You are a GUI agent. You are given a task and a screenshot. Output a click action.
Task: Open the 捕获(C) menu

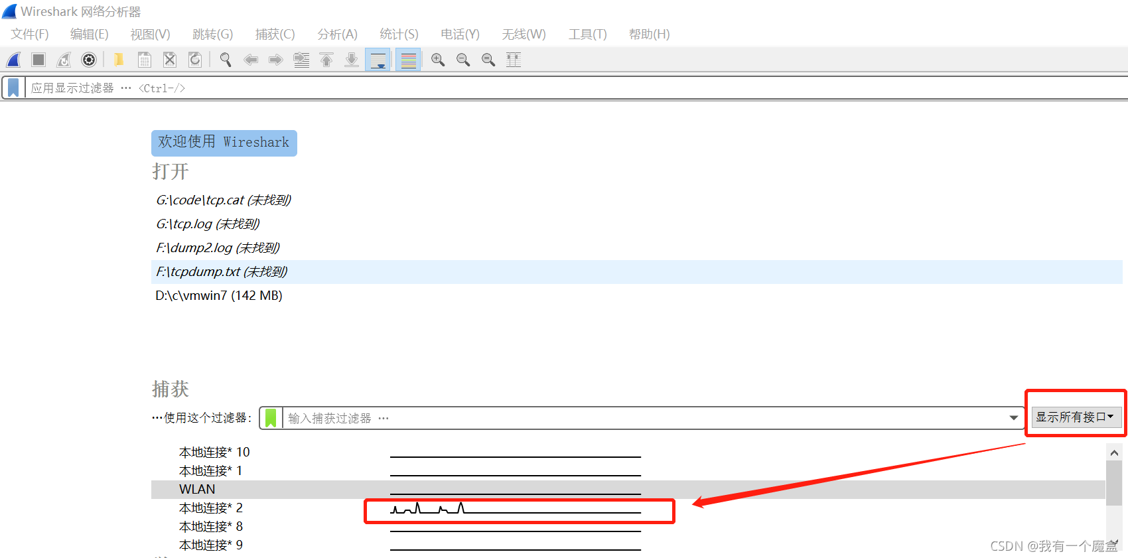(275, 34)
